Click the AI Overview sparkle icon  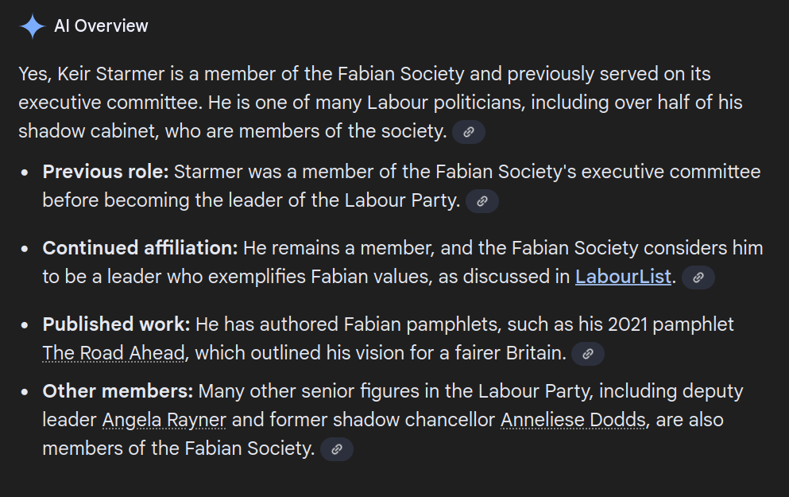tap(33, 26)
